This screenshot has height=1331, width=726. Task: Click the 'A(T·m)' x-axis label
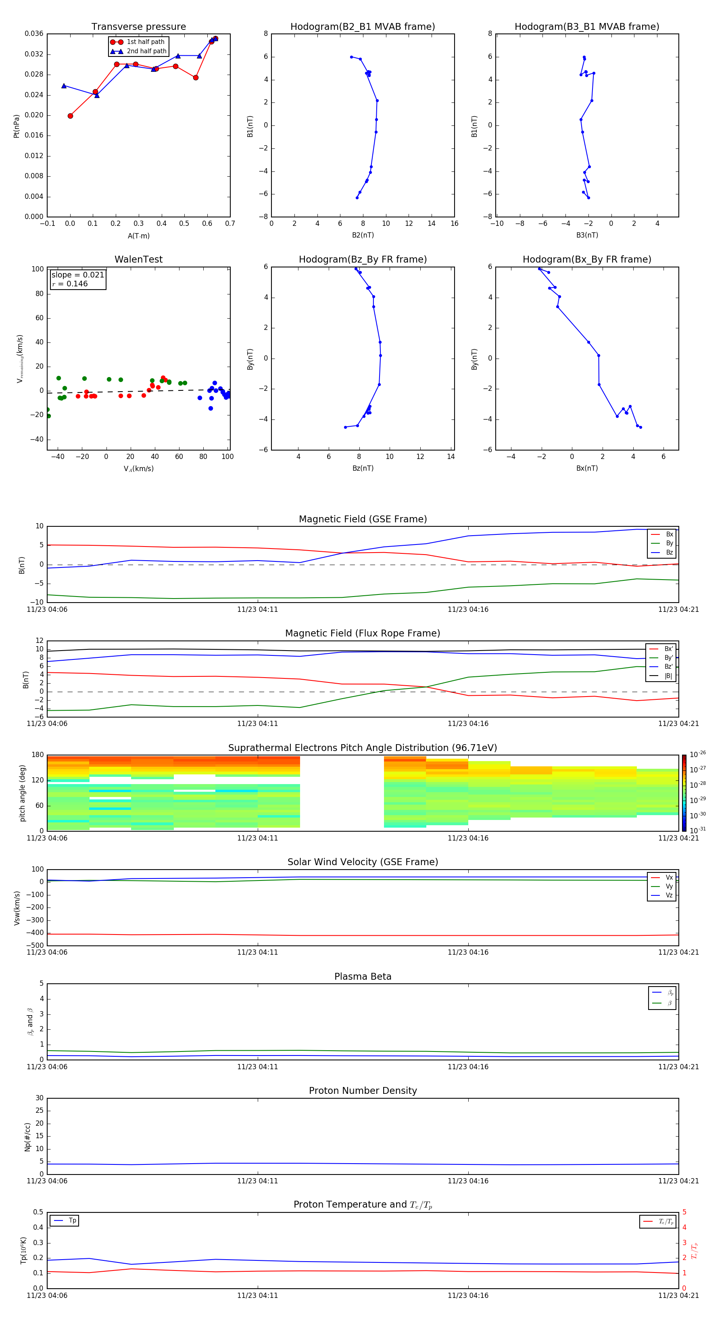pyautogui.click(x=138, y=236)
